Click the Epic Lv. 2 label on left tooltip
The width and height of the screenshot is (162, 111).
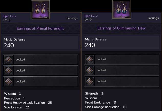tap(10, 16)
